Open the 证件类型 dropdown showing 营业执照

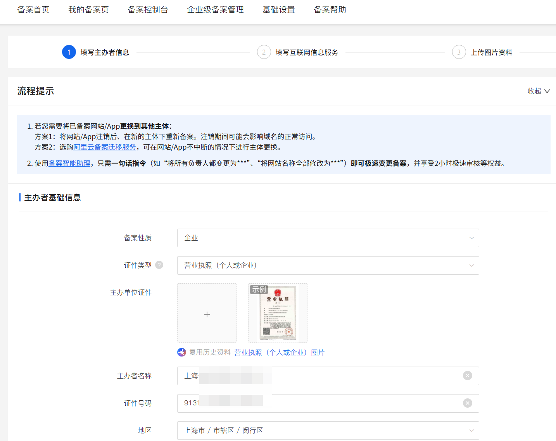tap(328, 265)
